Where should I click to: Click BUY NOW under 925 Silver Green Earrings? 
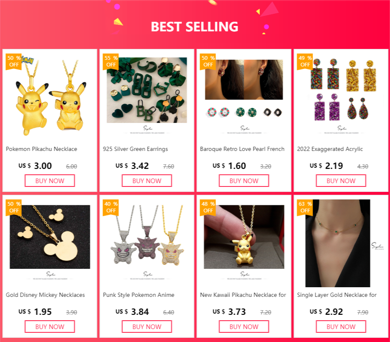tap(147, 181)
